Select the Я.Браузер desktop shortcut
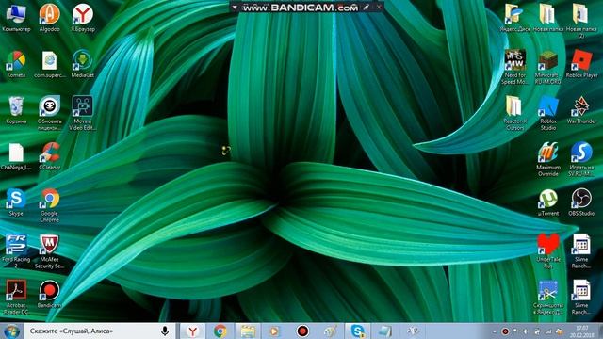Screen dimensions: 603x339 [x=83, y=18]
